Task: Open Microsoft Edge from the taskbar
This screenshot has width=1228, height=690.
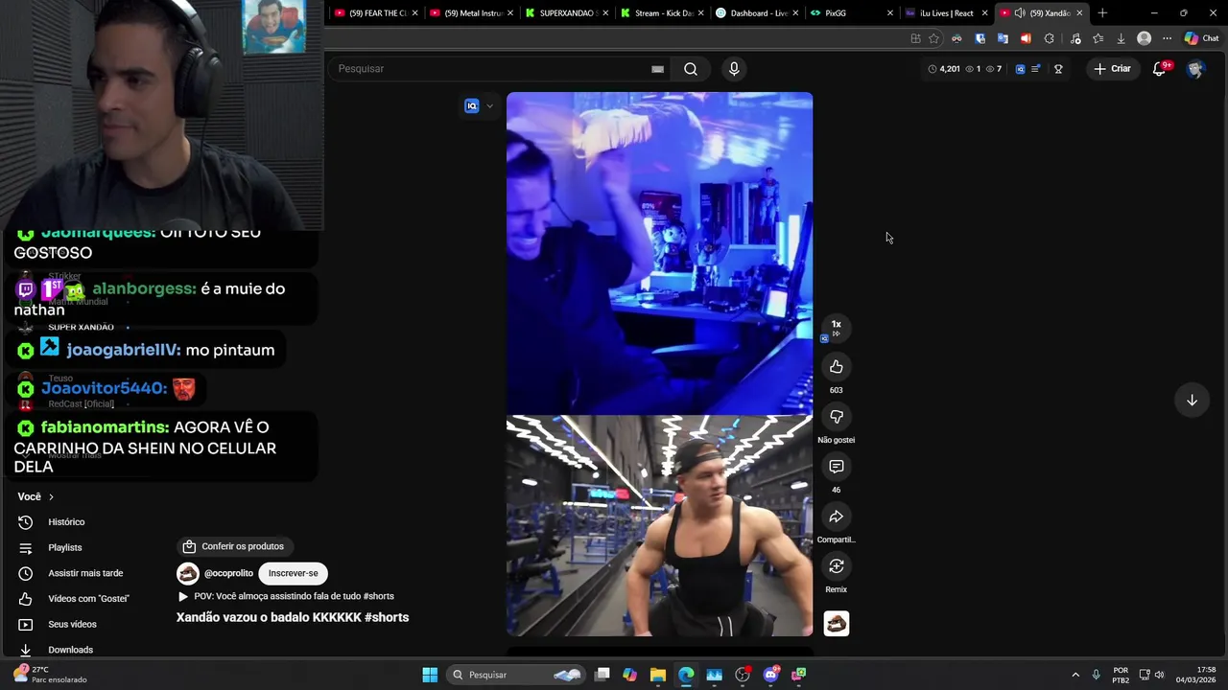Action: pyautogui.click(x=686, y=675)
